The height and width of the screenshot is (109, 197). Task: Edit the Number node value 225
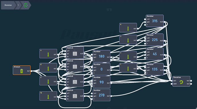point(155,40)
